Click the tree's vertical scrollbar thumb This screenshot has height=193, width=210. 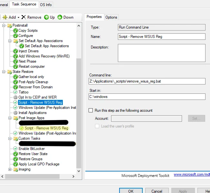pyautogui.click(x=79, y=113)
